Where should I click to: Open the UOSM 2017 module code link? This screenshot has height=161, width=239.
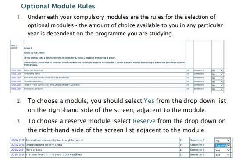point(18,140)
